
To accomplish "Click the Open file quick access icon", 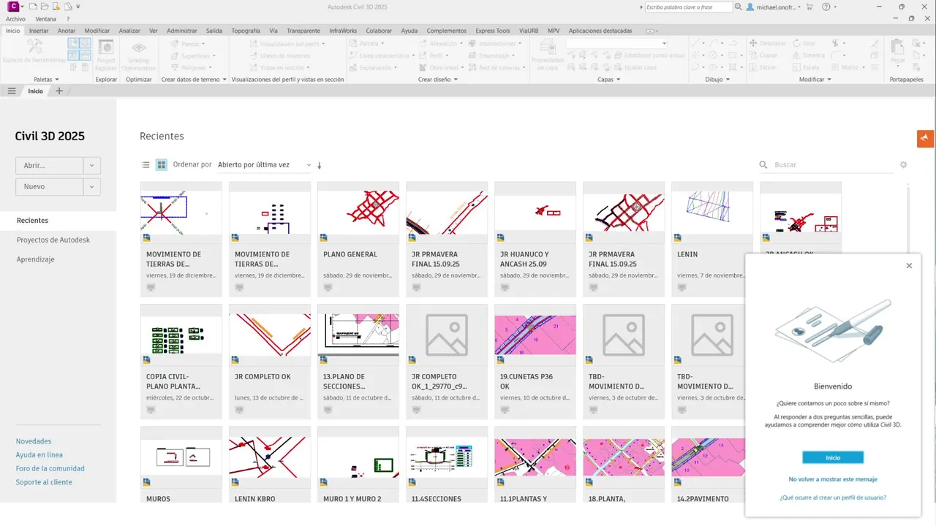I will point(45,7).
